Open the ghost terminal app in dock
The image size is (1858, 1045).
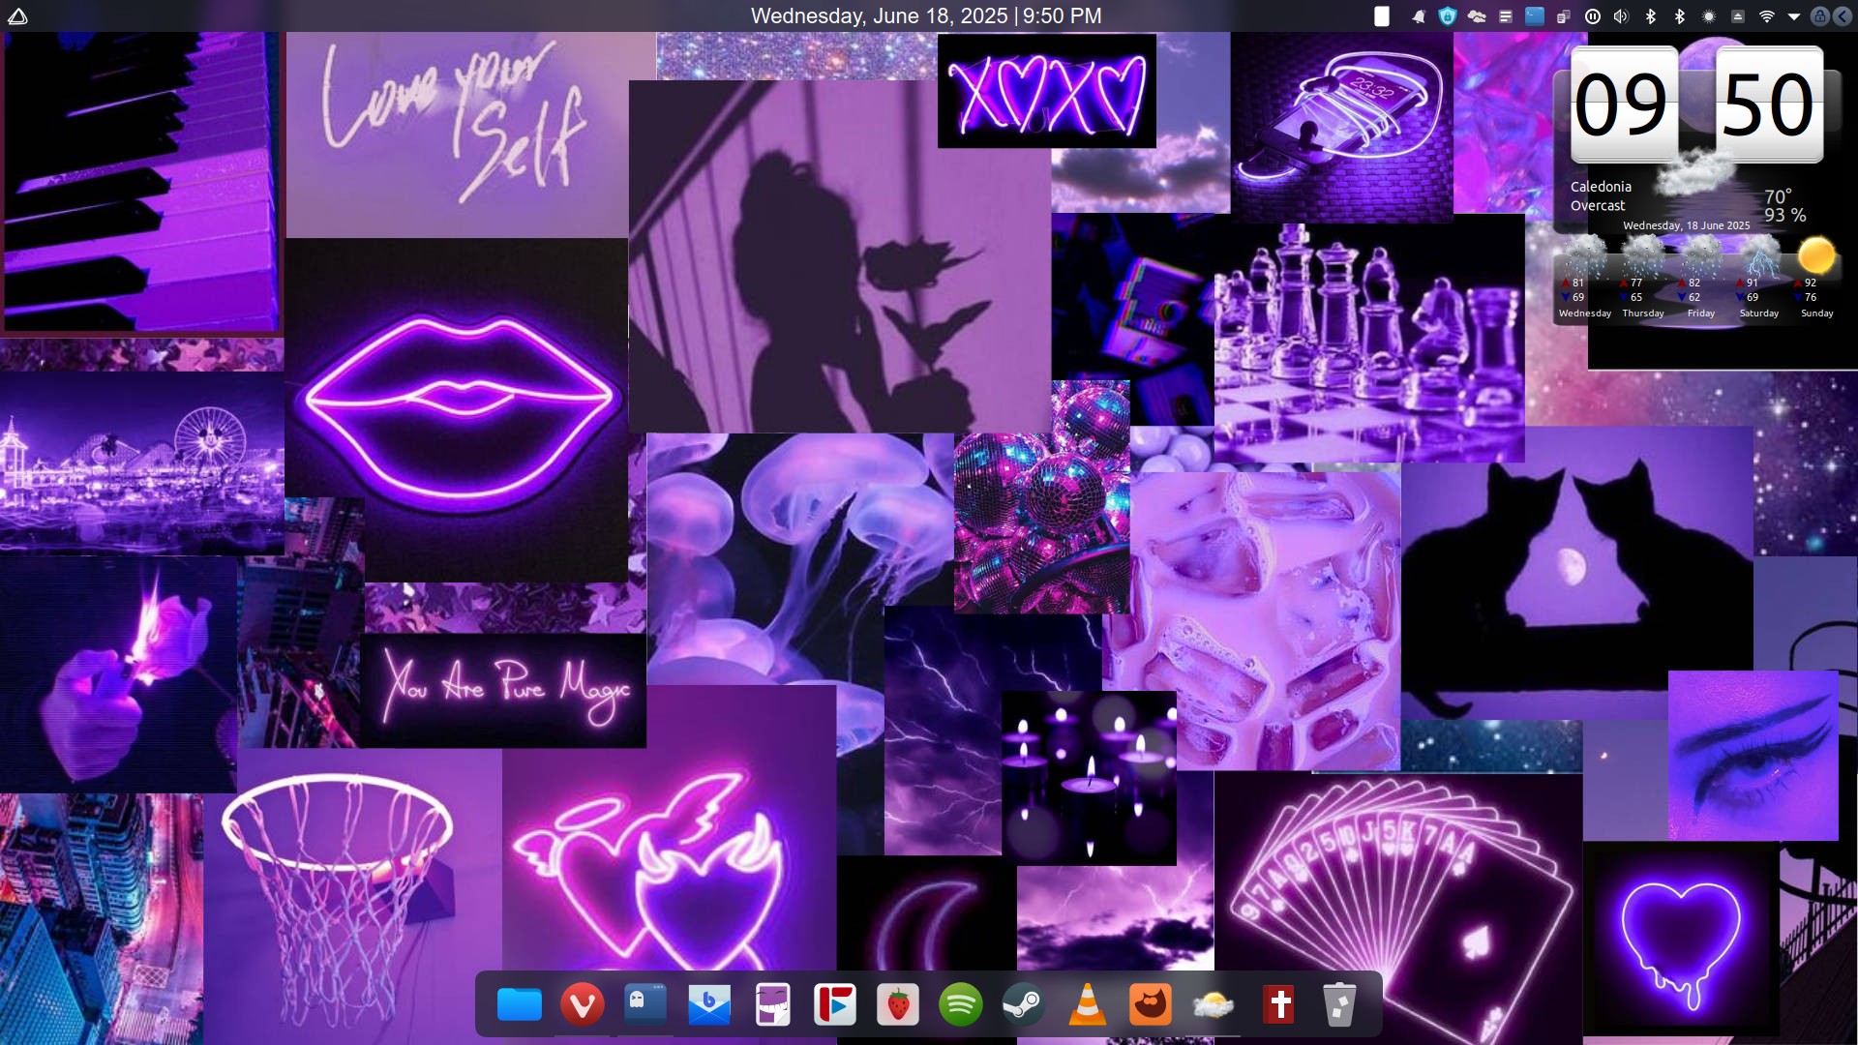tap(645, 1004)
